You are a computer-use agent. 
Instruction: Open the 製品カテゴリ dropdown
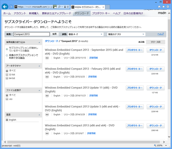pos(126,34)
